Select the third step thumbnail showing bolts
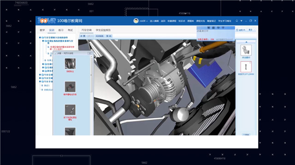Image resolution: width=295 pixels, height=165 pixels. 70,110
